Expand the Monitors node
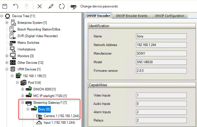Screen dimensions: 197x127 click(7, 56)
